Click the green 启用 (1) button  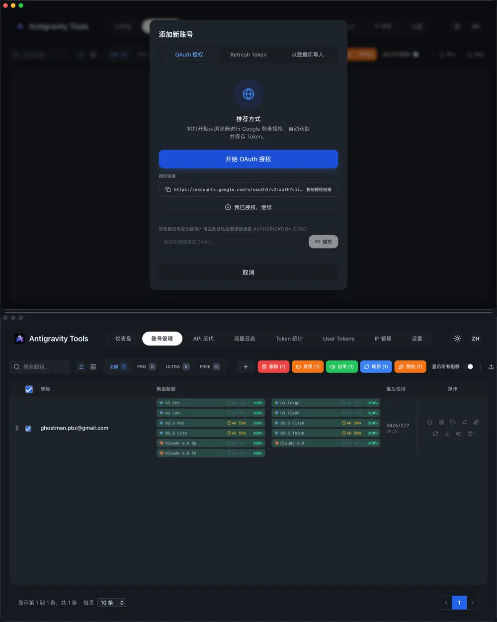pyautogui.click(x=342, y=366)
